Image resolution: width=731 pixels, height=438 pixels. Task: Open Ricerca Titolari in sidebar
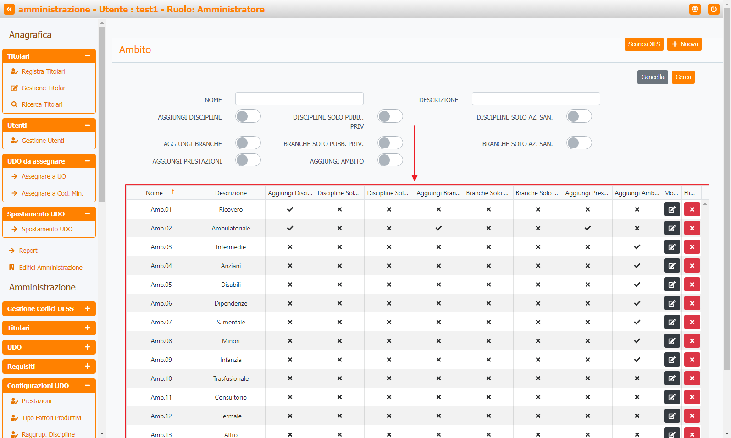click(x=42, y=104)
